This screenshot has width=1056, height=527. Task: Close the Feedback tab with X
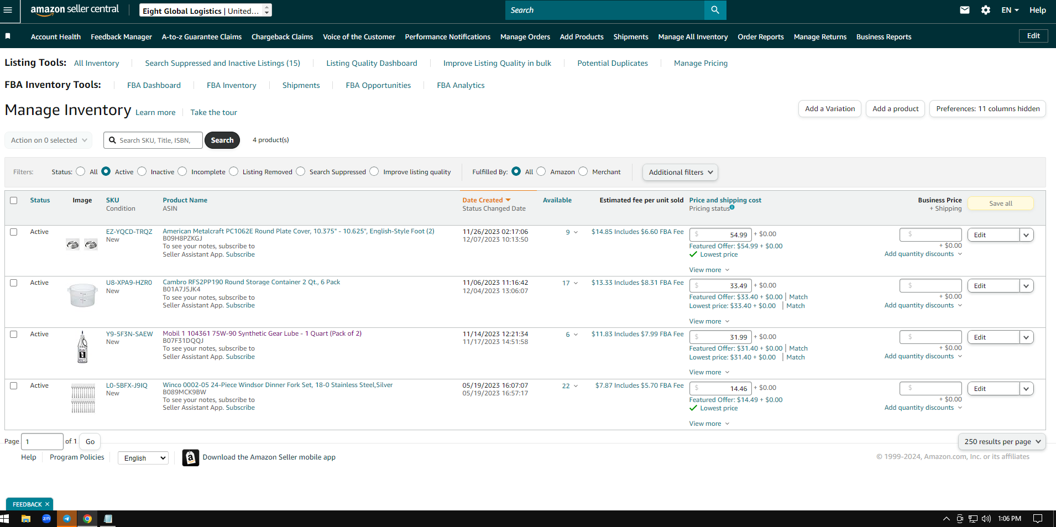(48, 504)
